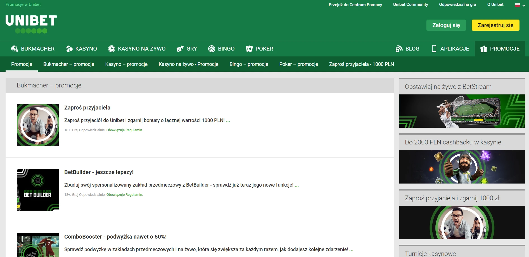Click Obowiązuje Regulamin under Zaproś przyjaciela

(x=125, y=130)
